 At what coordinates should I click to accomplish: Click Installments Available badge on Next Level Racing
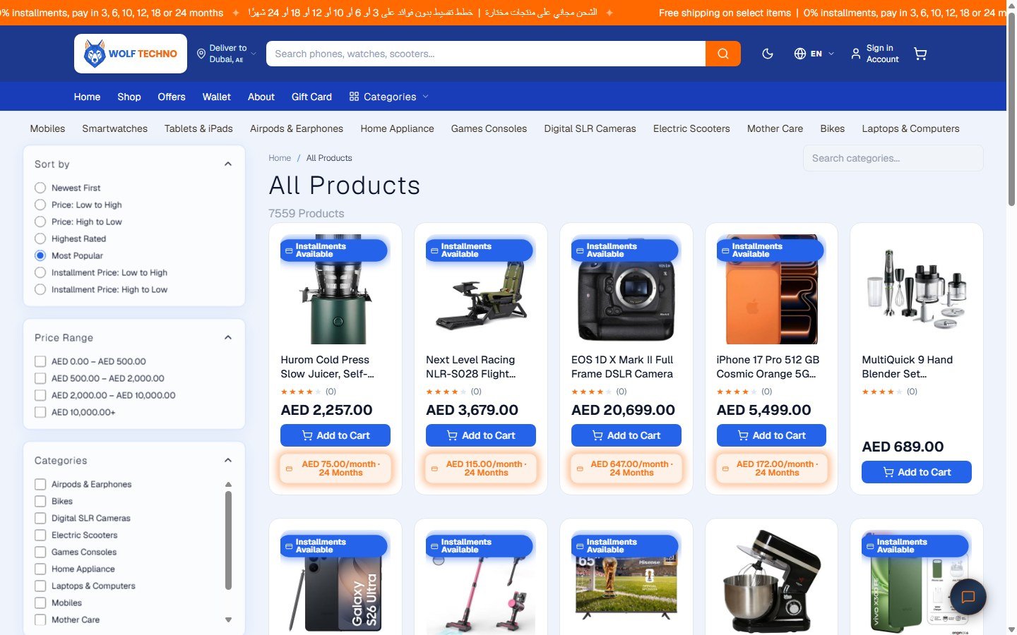[479, 250]
